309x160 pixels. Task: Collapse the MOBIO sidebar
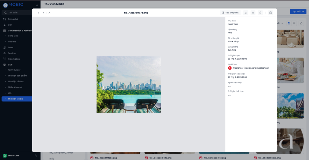[x=37, y=5]
